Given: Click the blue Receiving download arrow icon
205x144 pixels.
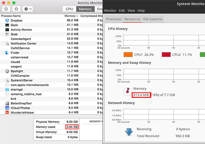Looking at the screenshot, I should tap(129, 132).
